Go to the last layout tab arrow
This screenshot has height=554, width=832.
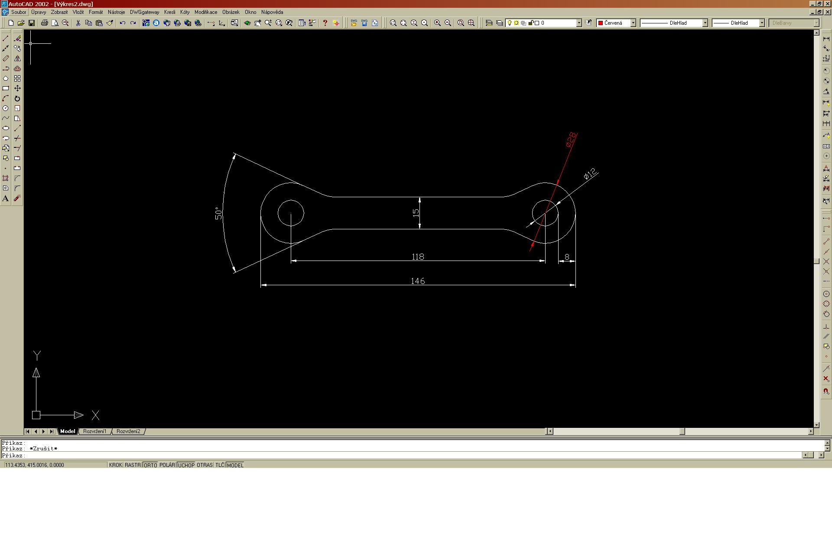(x=52, y=431)
